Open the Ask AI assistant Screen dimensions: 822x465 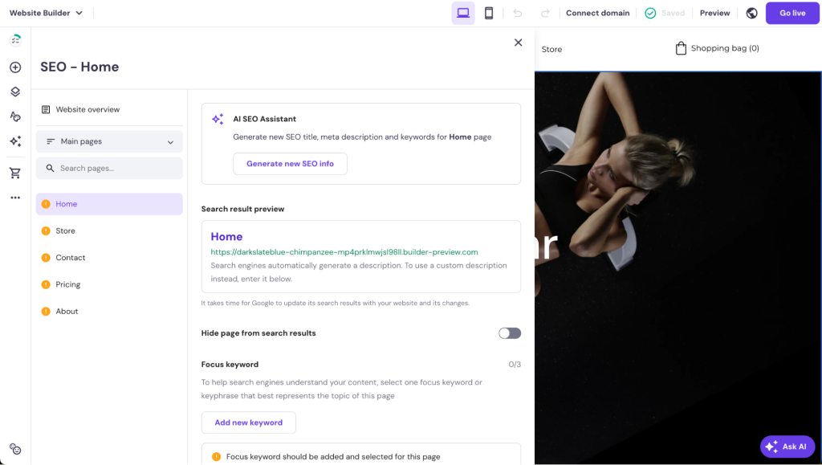pos(787,447)
